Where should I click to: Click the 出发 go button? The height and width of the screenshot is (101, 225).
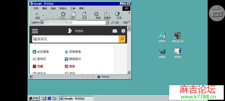[115, 22]
